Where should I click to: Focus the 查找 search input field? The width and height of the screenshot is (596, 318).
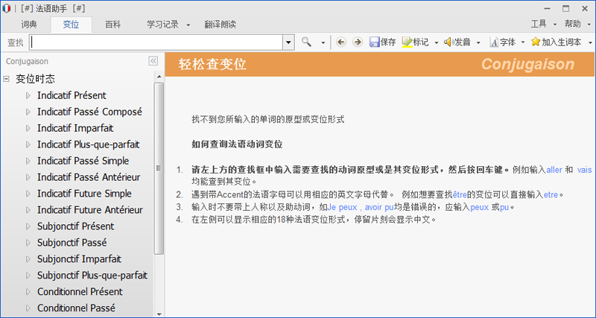point(156,42)
